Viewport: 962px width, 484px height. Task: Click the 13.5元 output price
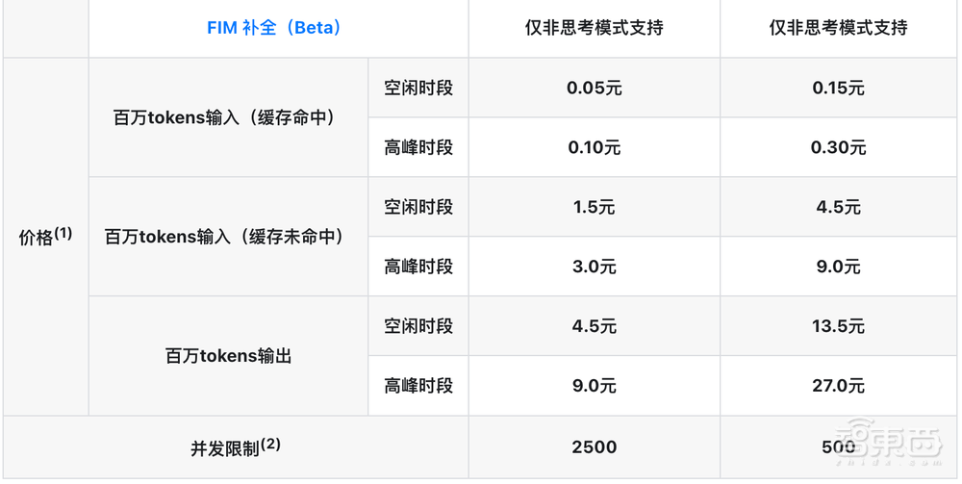tap(839, 326)
